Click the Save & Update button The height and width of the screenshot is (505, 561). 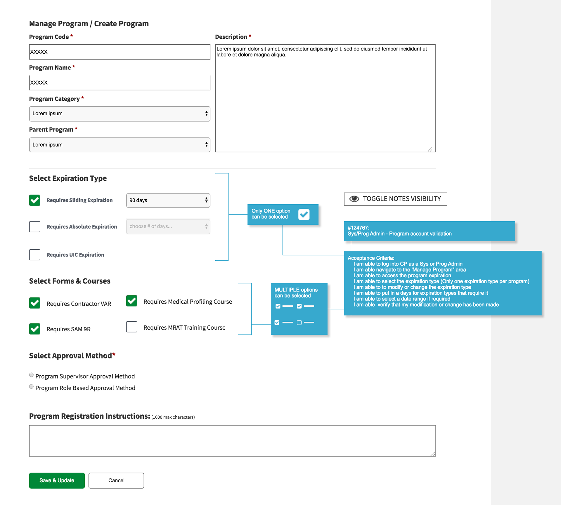[57, 480]
